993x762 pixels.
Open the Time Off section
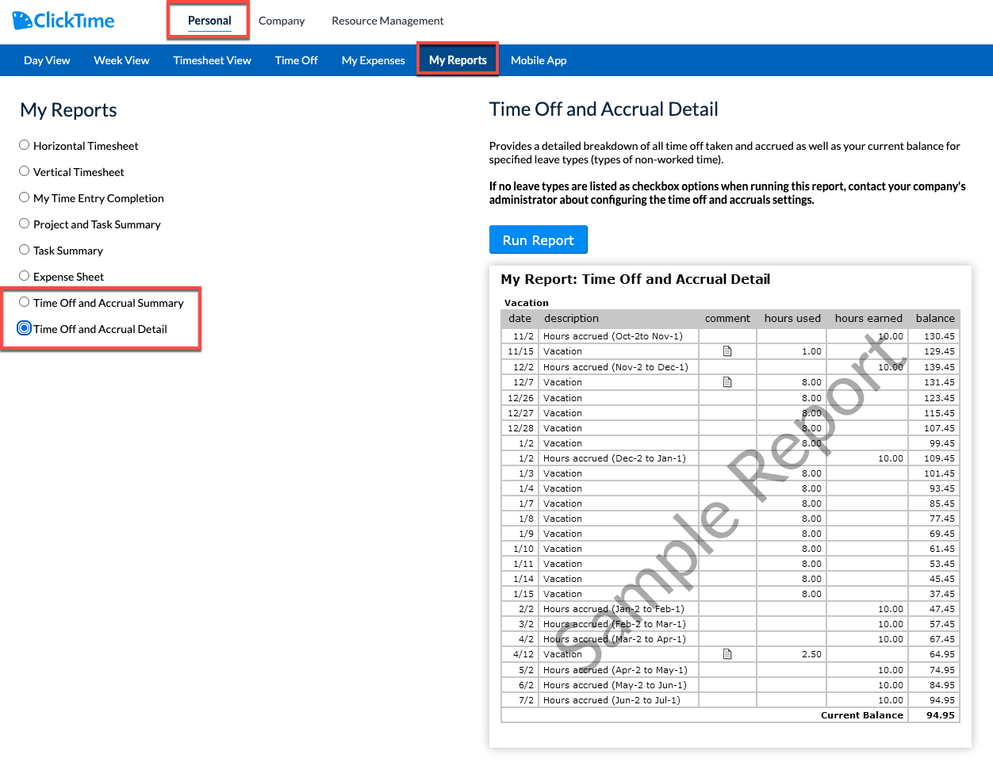[x=296, y=60]
